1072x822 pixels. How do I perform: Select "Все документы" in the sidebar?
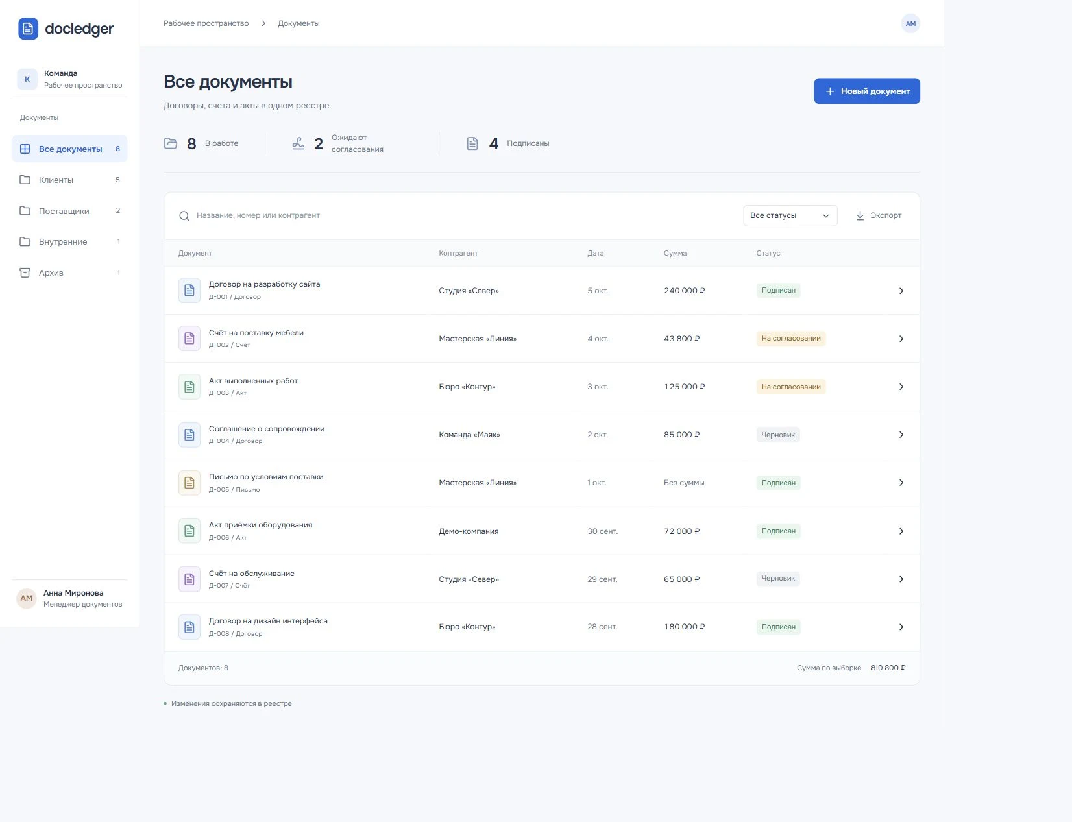pos(69,149)
